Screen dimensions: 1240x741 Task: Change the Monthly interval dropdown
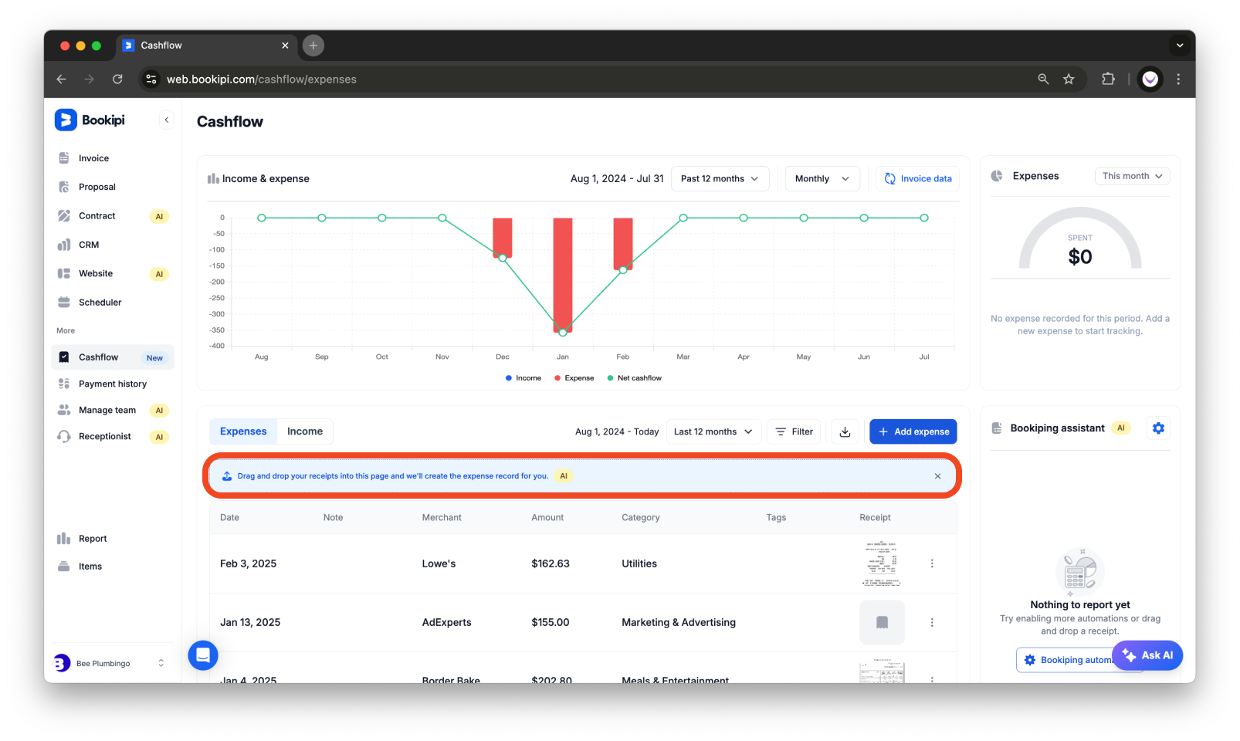[x=821, y=178]
